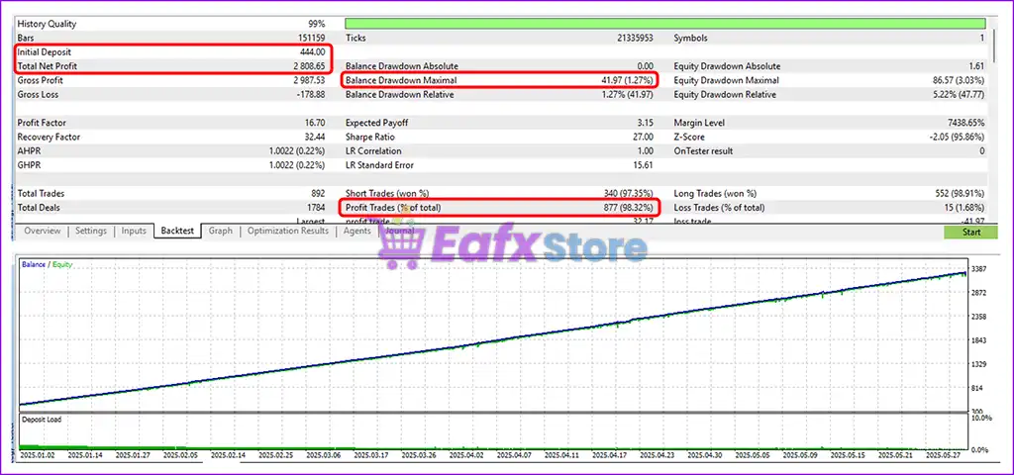The image size is (1014, 475).
Task: Click the LR Correlation value 1.00
Action: click(x=646, y=151)
